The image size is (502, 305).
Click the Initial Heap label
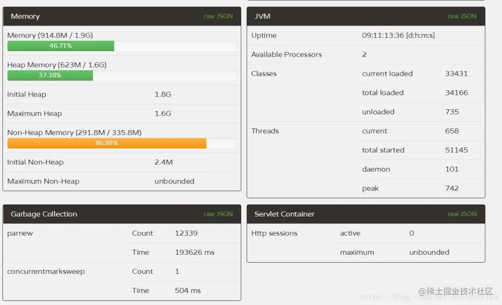tap(26, 94)
